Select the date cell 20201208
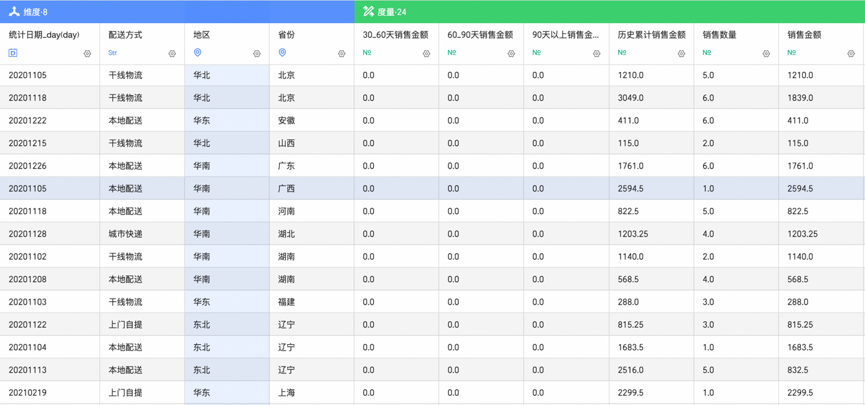 (x=50, y=279)
